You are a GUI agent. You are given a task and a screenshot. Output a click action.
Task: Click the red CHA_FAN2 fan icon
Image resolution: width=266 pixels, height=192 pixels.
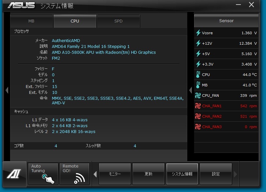[198, 116]
